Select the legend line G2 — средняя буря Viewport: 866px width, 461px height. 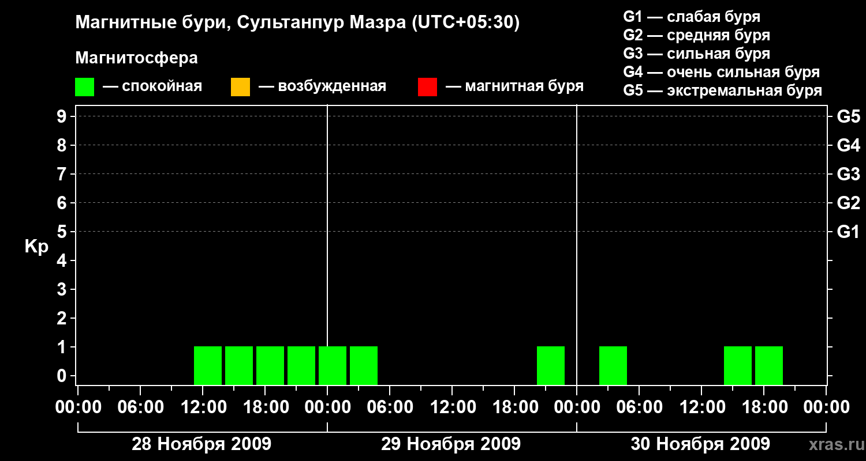pos(697,35)
